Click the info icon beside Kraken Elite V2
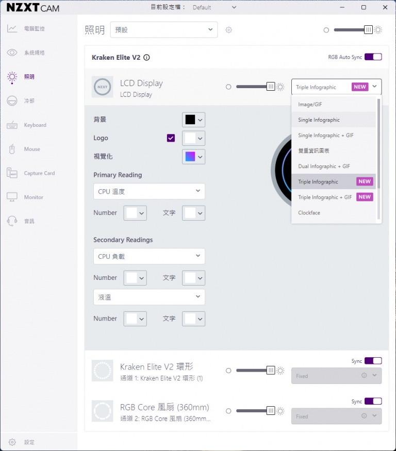This screenshot has width=396, height=451. pos(146,58)
